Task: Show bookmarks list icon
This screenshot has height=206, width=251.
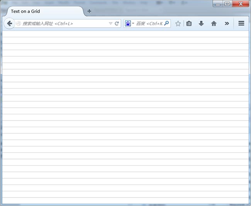Action: click(x=189, y=23)
